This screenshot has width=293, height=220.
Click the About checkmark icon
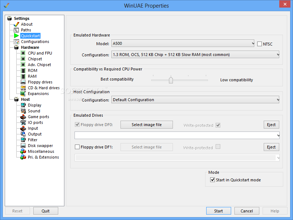click(x=16, y=24)
